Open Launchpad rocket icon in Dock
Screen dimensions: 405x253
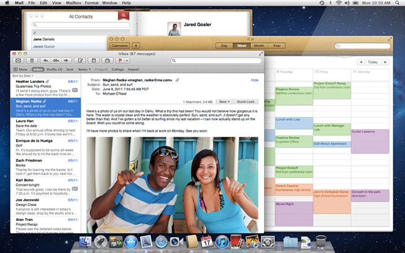[x=100, y=242]
